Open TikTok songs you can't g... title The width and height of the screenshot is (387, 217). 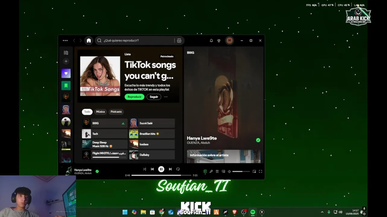click(150, 70)
